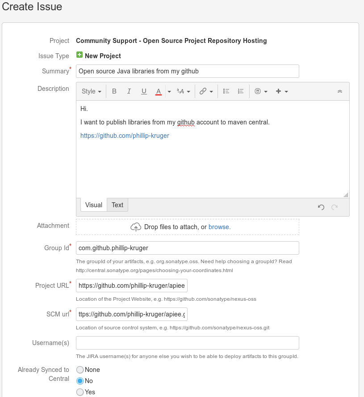Open the insert more (plus) dropdown
Screen dimensions: 364x397
click(282, 91)
